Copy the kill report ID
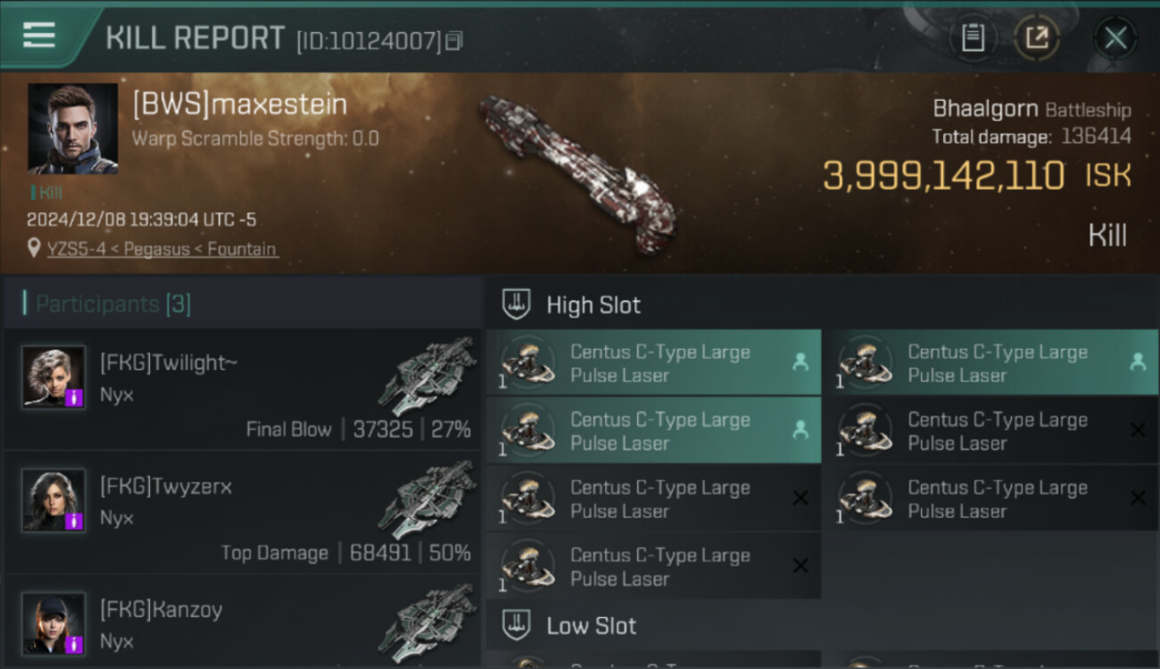Viewport: 1160px width, 669px height. pyautogui.click(x=454, y=40)
